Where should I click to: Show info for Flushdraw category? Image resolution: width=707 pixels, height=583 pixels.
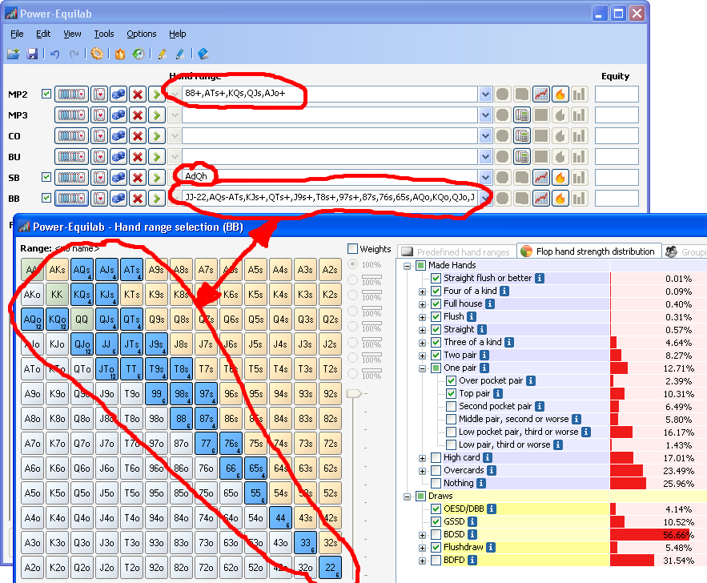(491, 548)
